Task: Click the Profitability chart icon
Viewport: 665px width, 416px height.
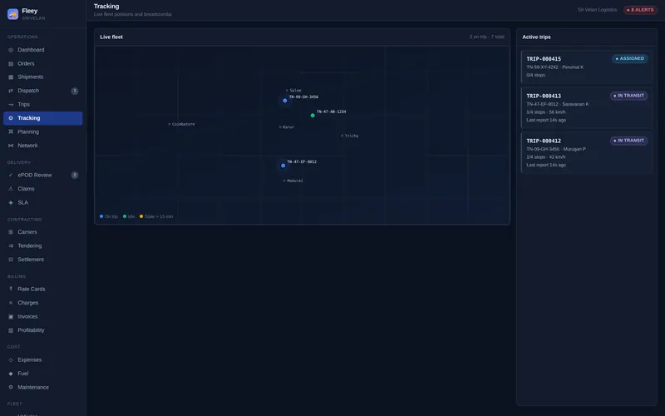Action: 11,330
